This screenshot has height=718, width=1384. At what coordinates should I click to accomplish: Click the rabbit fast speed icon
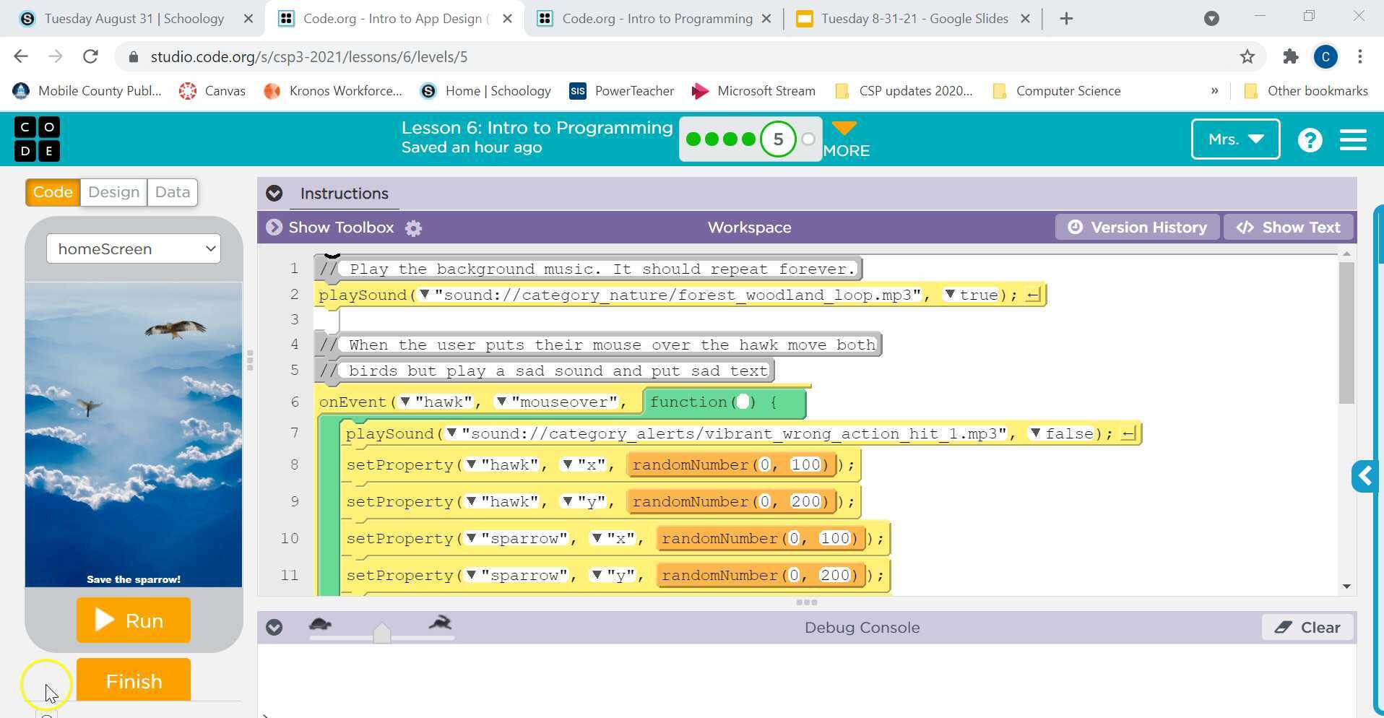[439, 623]
